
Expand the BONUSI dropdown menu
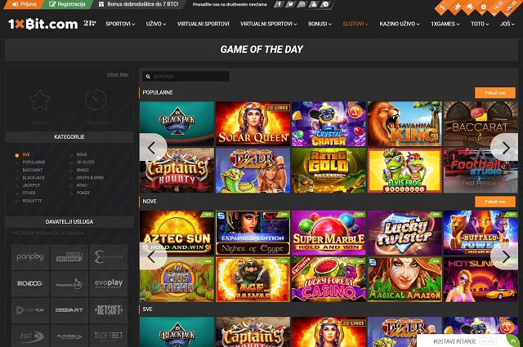tap(320, 24)
